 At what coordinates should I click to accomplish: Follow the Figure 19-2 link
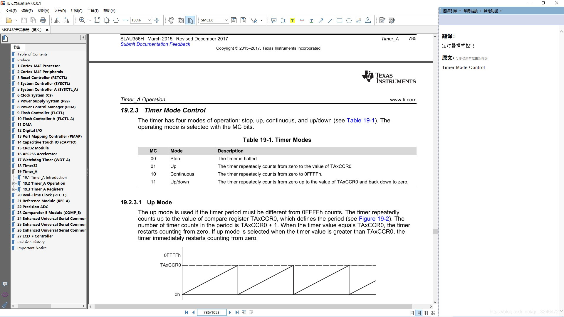374,219
